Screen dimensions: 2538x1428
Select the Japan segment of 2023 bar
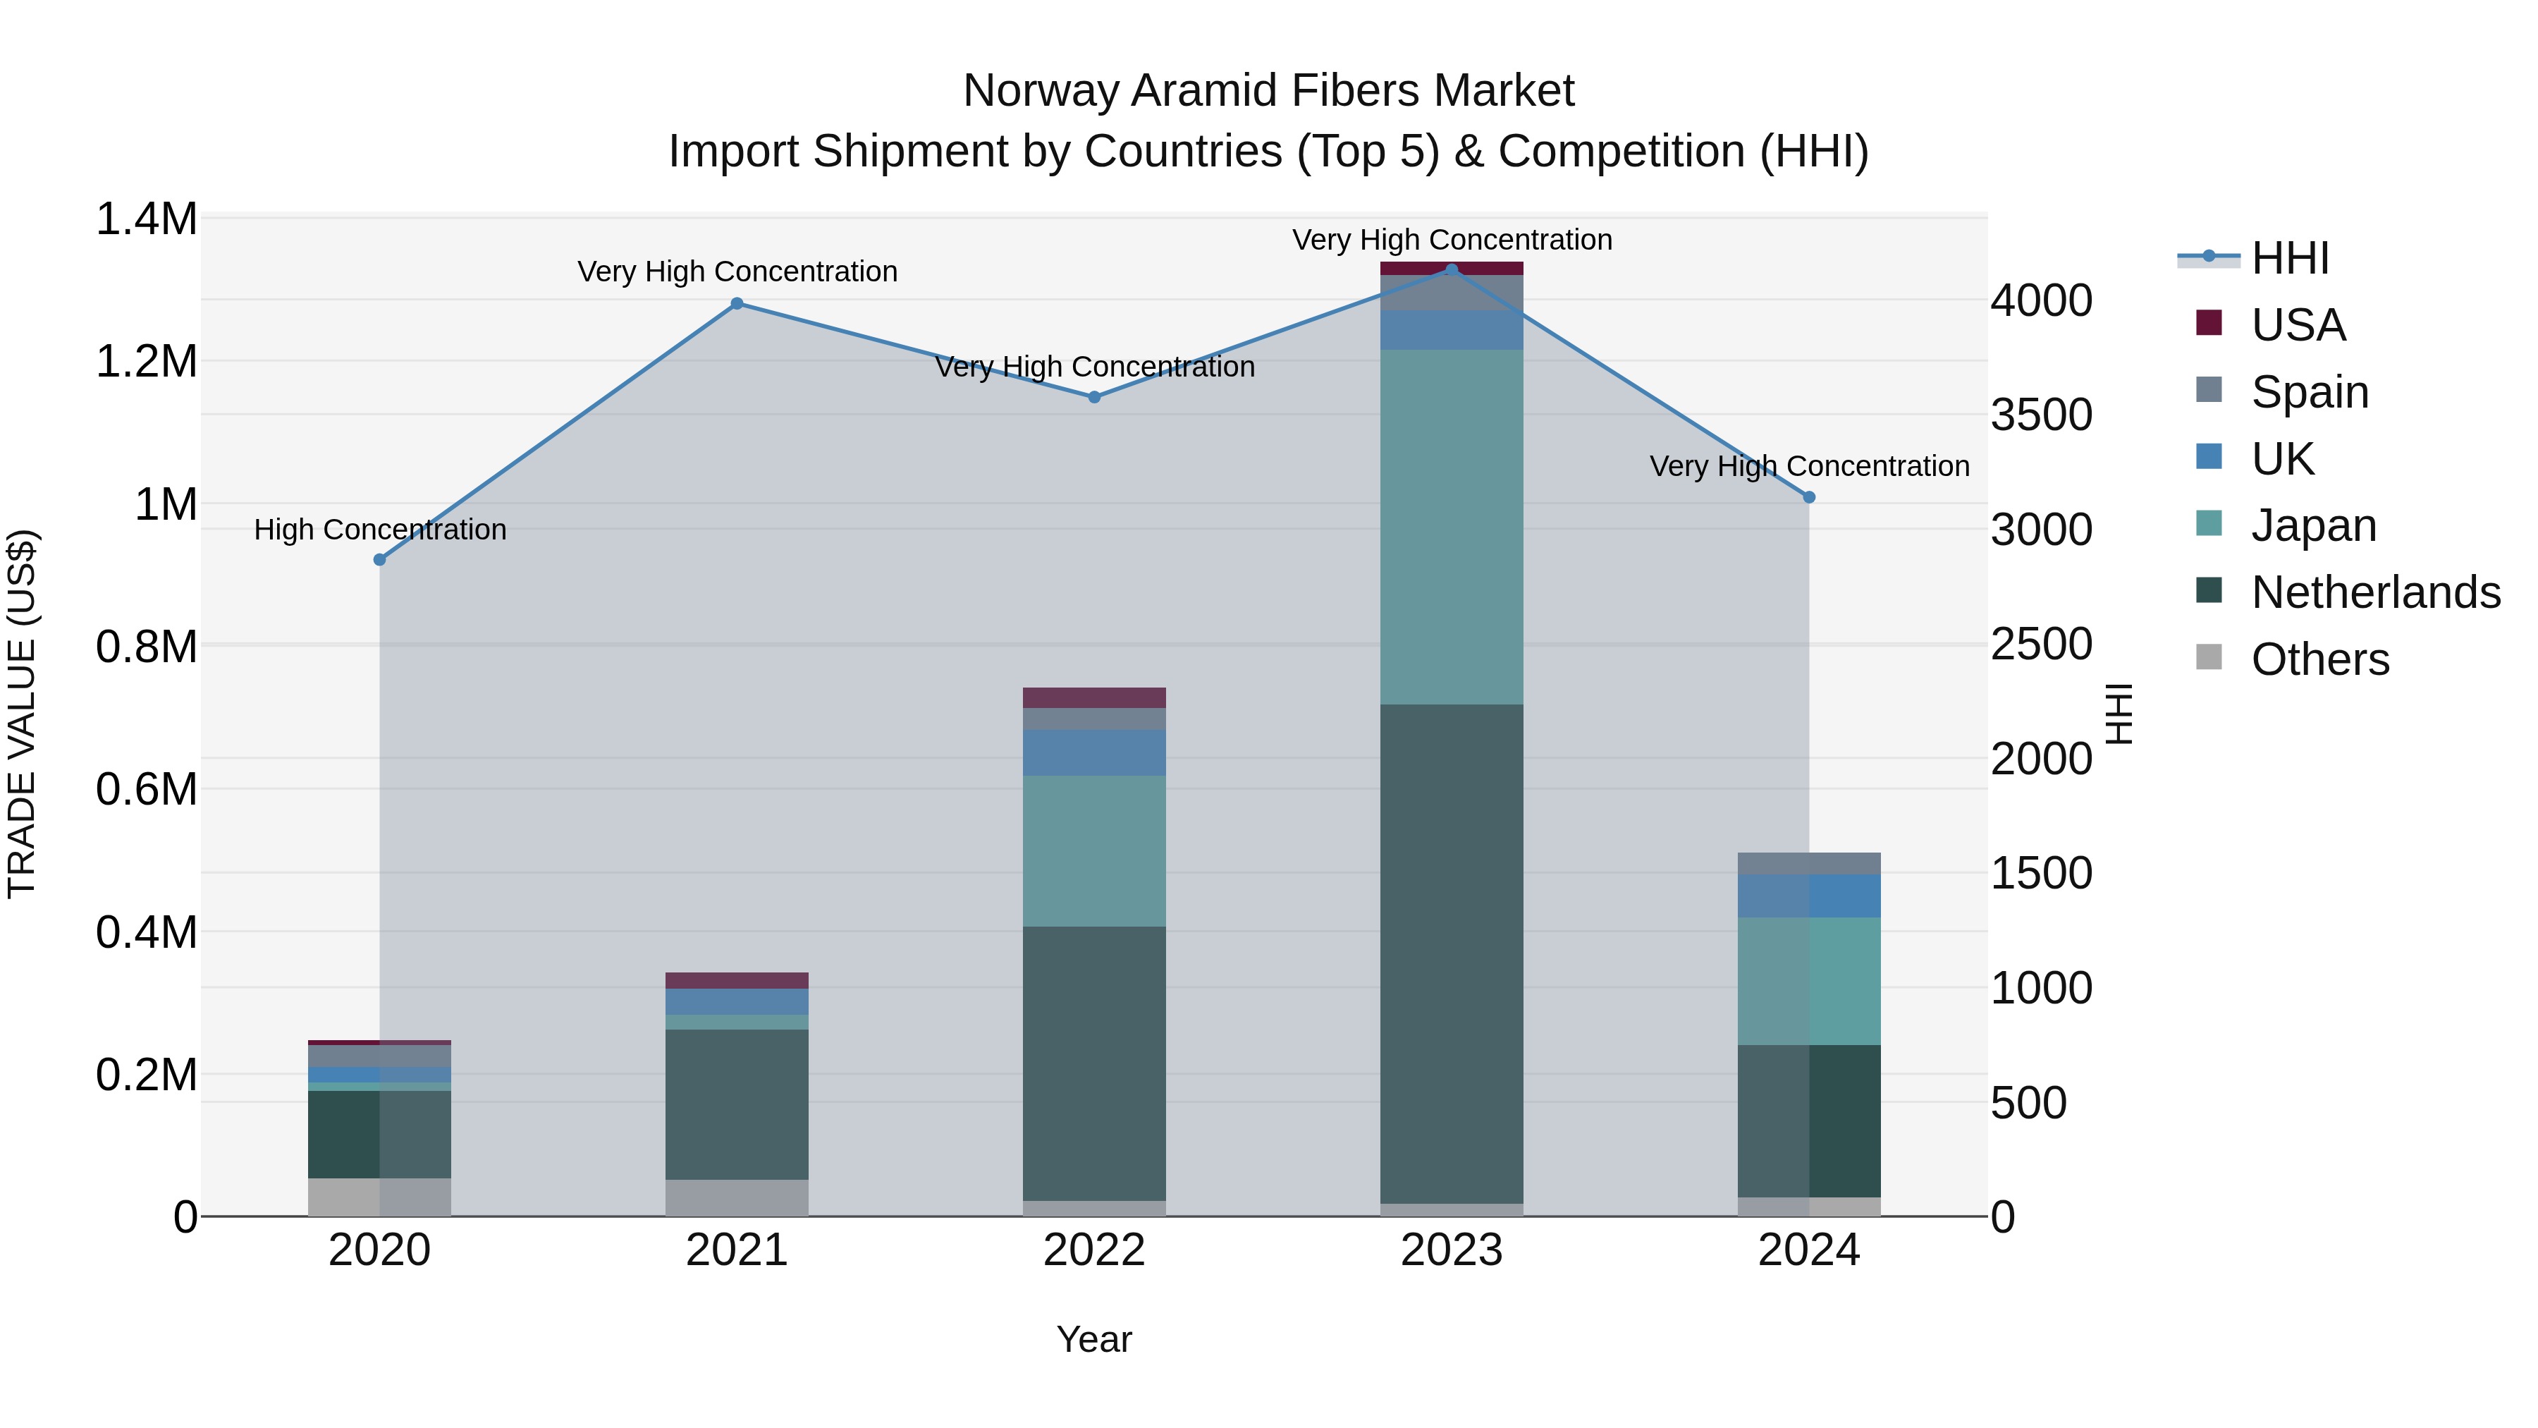click(x=1452, y=527)
